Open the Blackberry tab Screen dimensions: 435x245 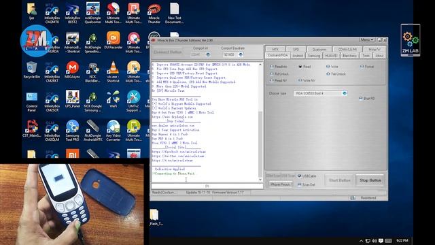coord(349,56)
